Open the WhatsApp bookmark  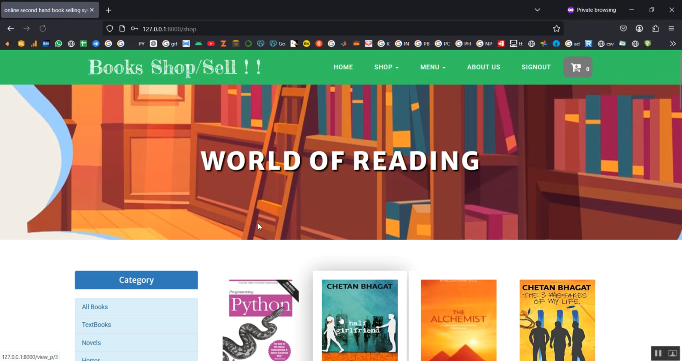[x=59, y=44]
